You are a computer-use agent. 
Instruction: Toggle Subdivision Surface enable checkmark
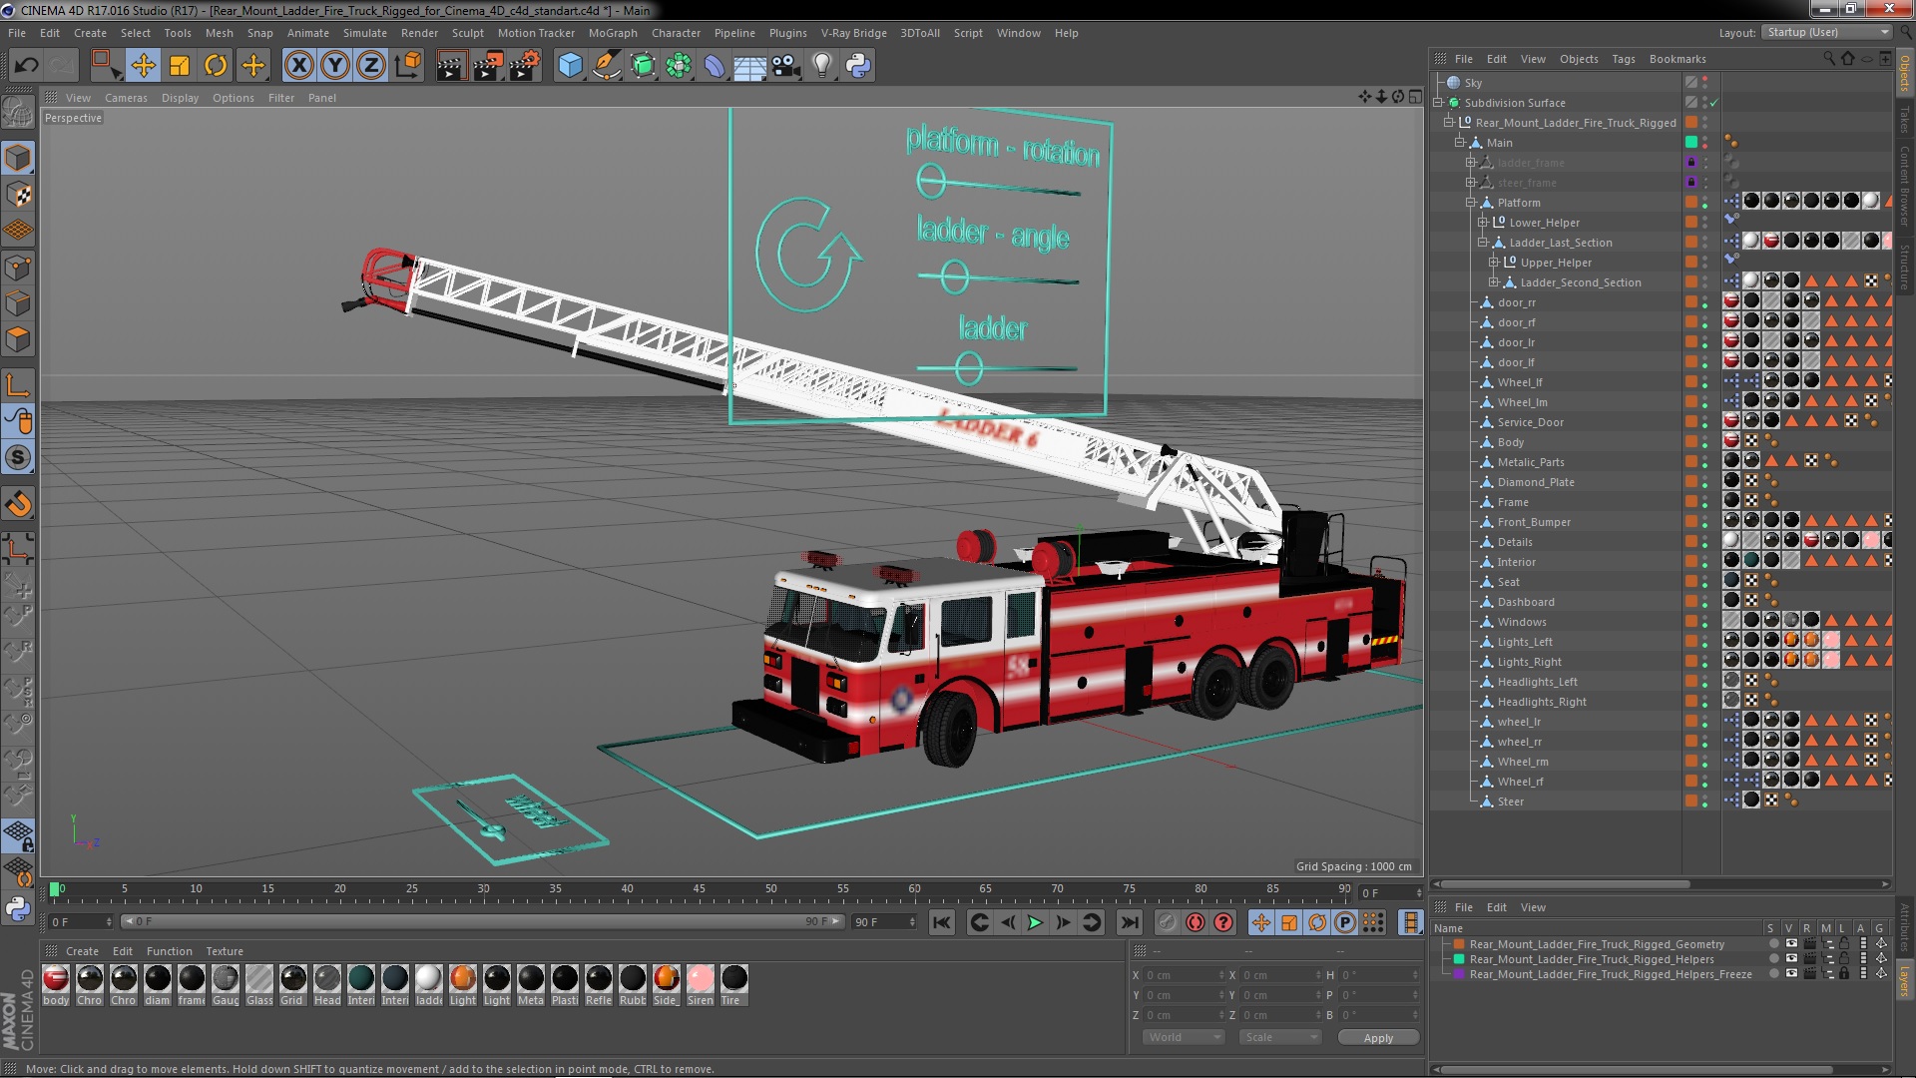click(1714, 103)
